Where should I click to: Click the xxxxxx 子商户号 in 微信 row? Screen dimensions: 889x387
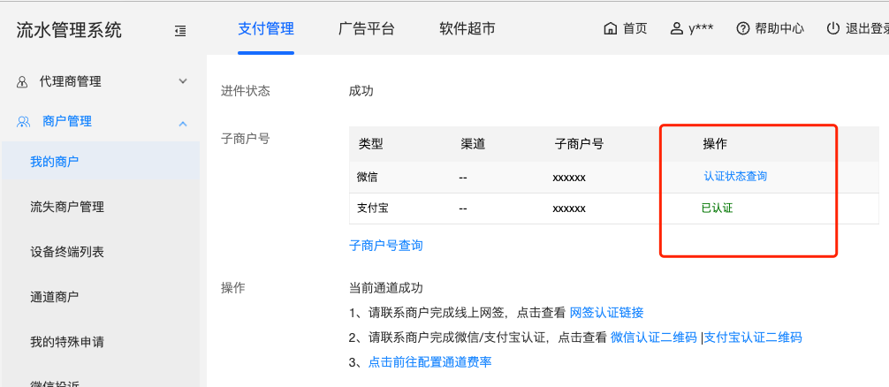click(x=569, y=178)
